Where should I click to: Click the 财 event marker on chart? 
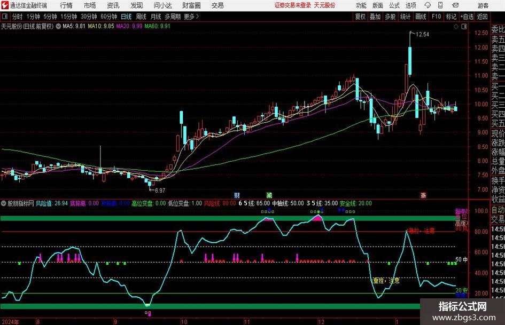tap(237, 195)
